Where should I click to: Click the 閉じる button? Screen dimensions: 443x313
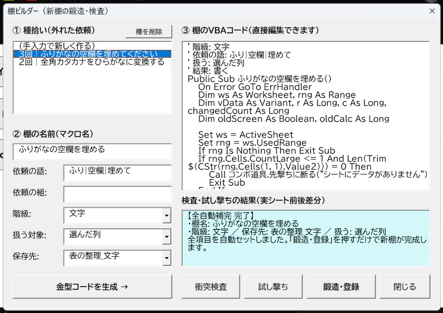405,287
